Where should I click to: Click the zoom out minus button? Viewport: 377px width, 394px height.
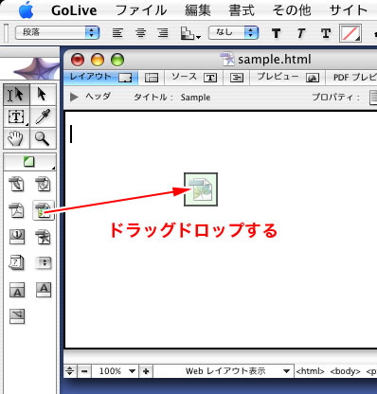[84, 371]
